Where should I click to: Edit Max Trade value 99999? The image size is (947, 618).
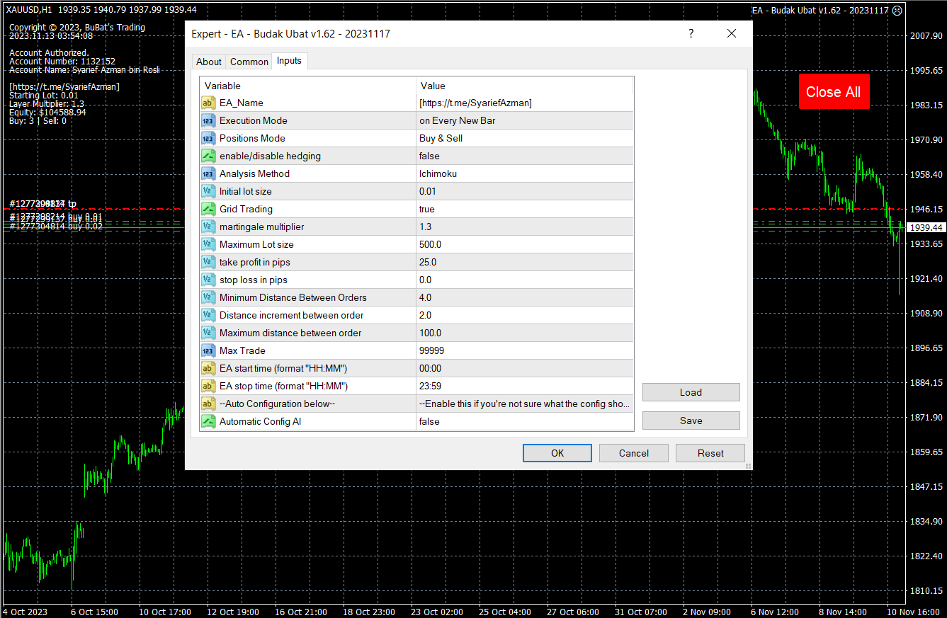tap(524, 350)
